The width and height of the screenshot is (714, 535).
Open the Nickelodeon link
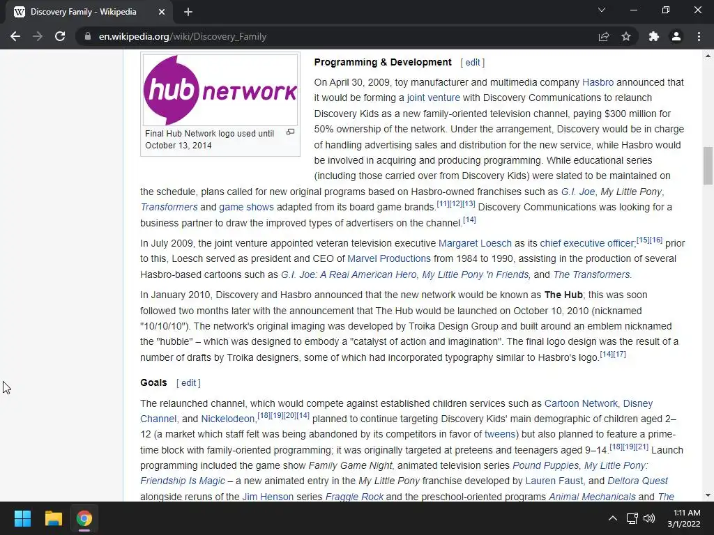[x=228, y=419]
